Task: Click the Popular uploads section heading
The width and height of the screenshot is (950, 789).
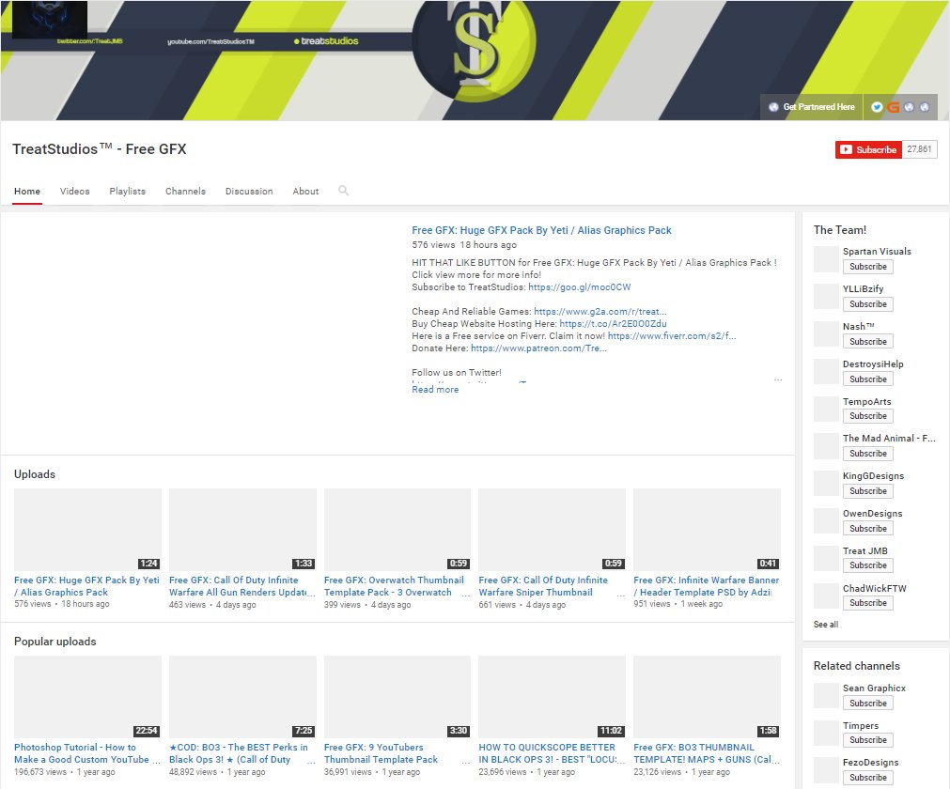Action: coord(55,642)
